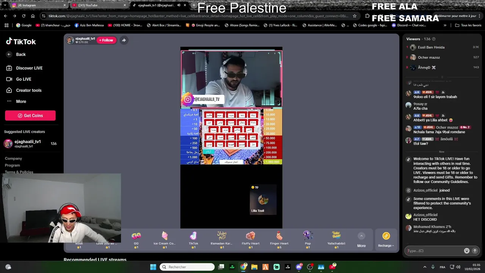Open the apps grid in bookmarks bar
This screenshot has width=485, height=273.
(x=6, y=25)
